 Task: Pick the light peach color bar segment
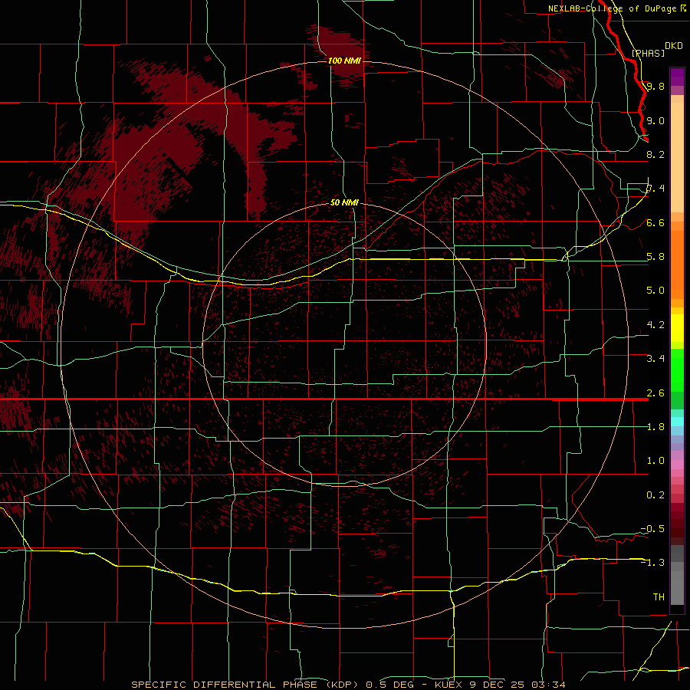pyautogui.click(x=677, y=159)
